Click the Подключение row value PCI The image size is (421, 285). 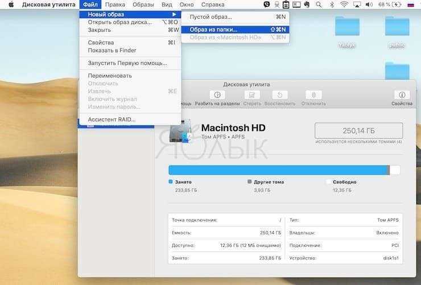click(395, 245)
